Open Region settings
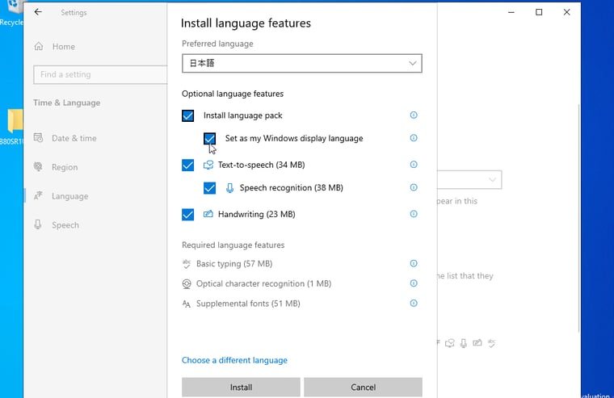614x398 pixels. point(65,167)
